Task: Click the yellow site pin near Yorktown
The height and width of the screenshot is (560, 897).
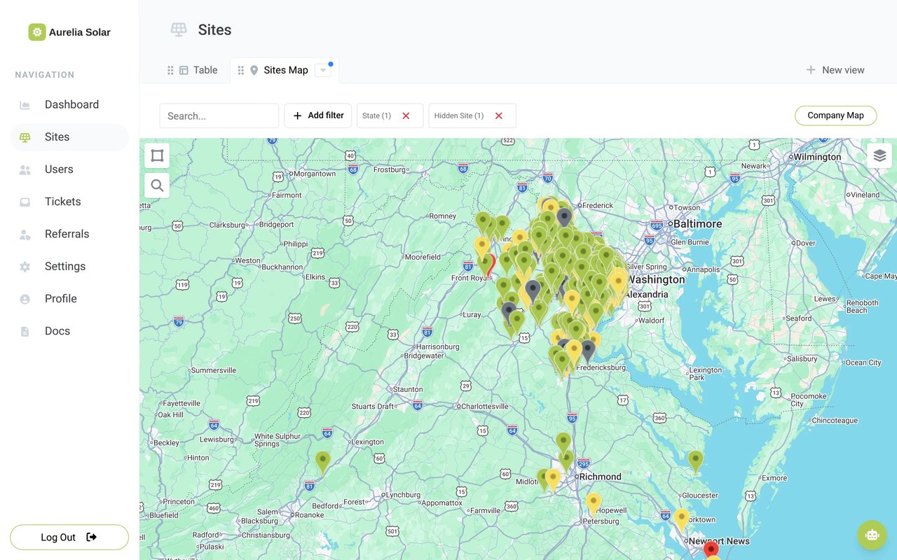Action: coord(682,519)
